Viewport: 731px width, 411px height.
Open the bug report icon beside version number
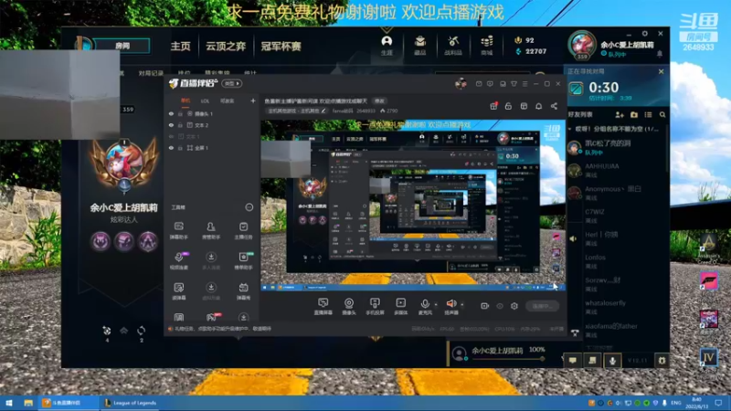[x=662, y=360]
